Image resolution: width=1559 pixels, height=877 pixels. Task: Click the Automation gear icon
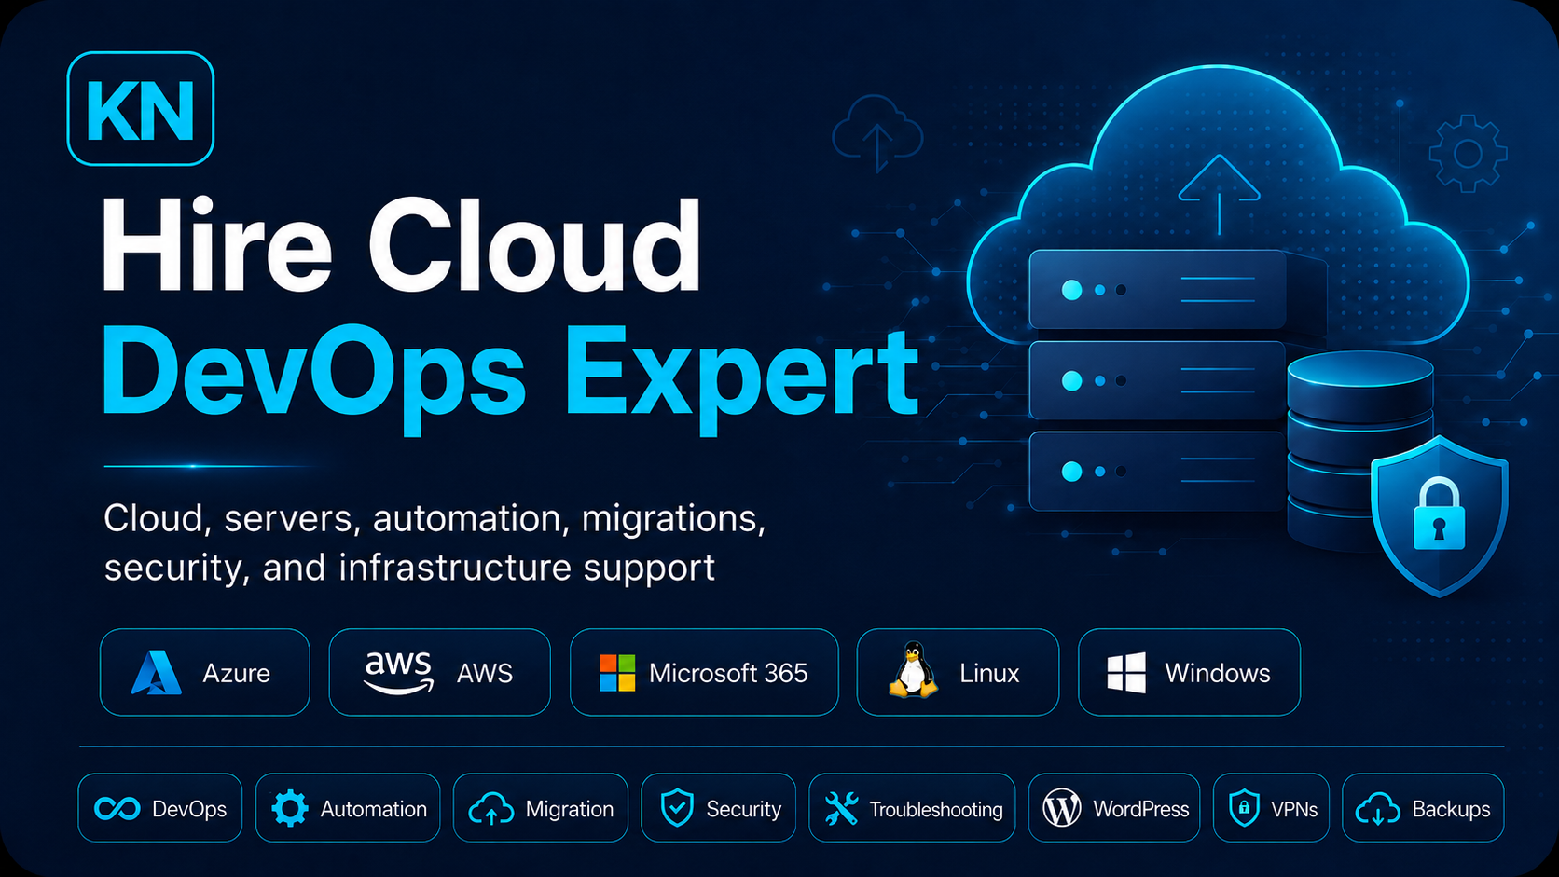[290, 808]
